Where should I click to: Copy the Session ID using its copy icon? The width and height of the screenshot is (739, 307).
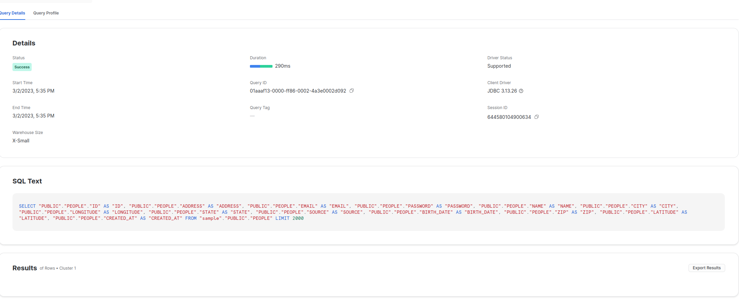(536, 117)
